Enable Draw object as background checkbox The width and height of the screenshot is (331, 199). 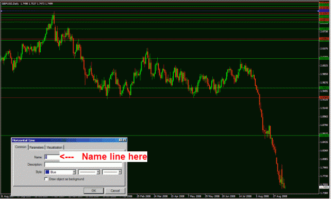[x=46, y=179]
